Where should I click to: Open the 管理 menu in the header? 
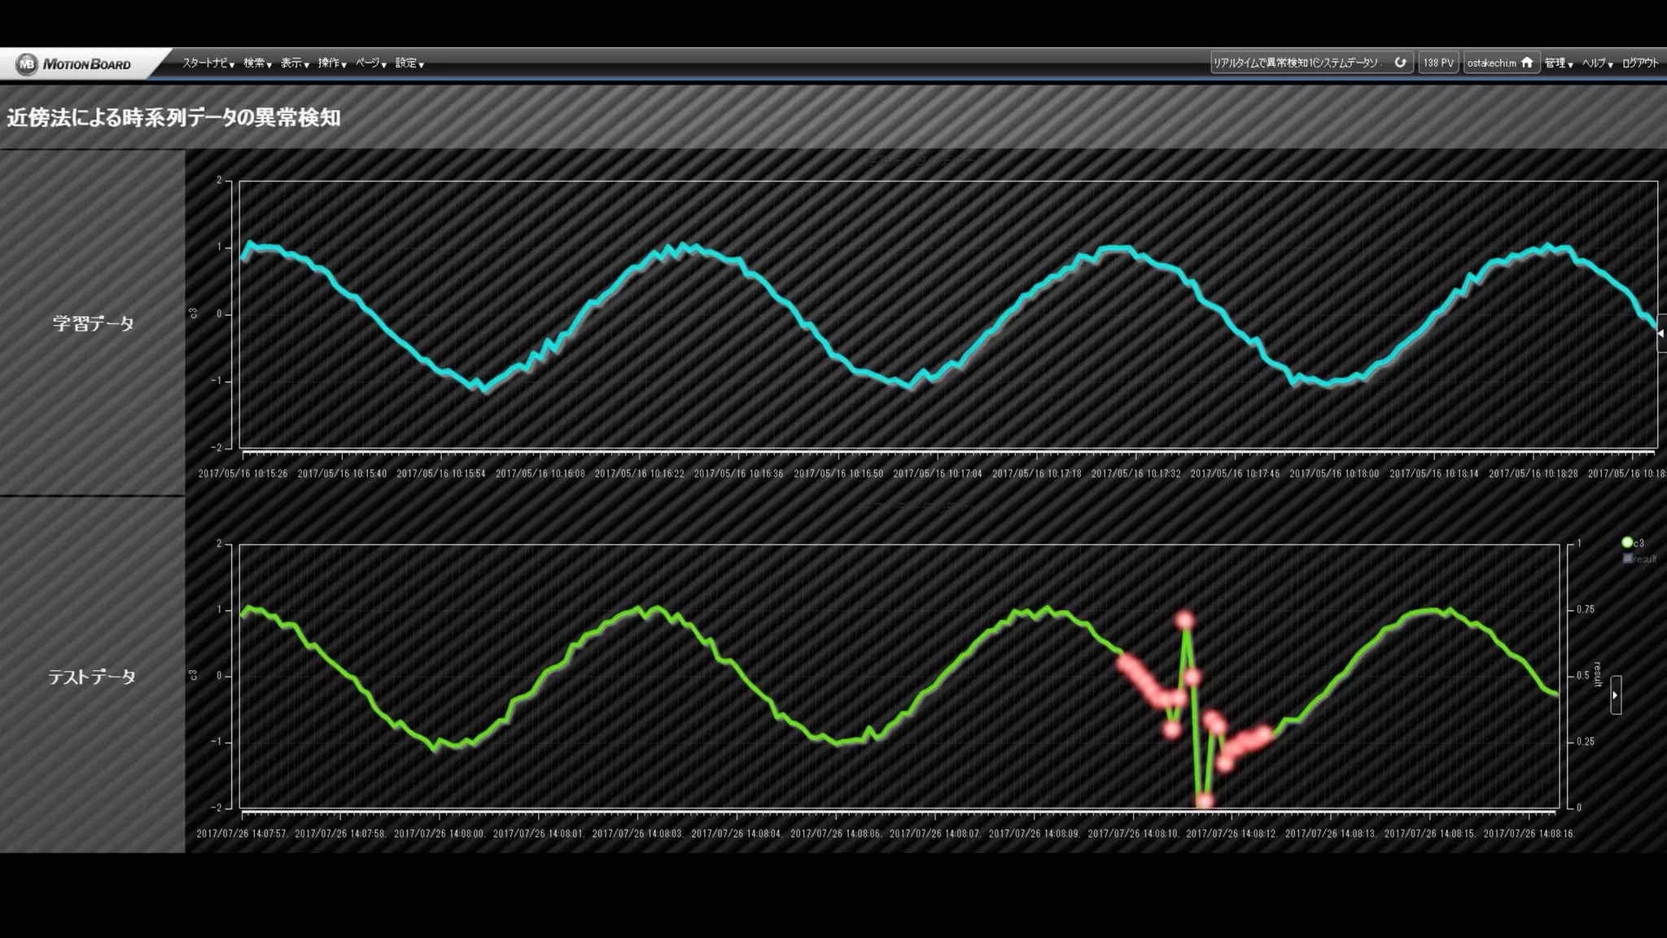(1558, 64)
